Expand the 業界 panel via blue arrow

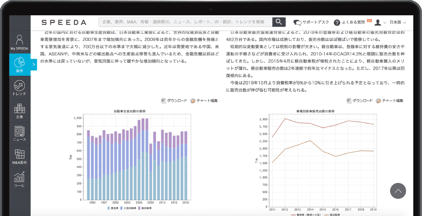click(x=33, y=65)
